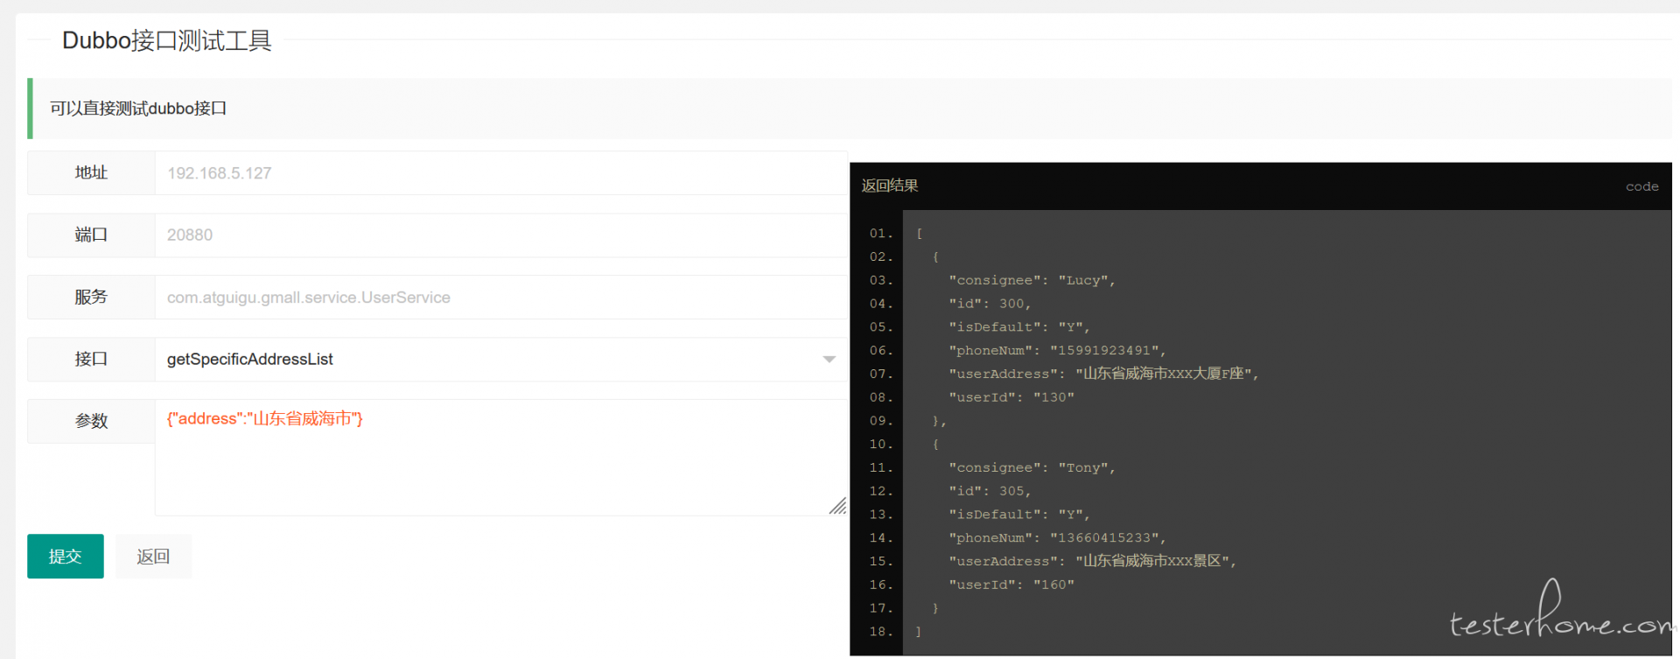
Task: Click the result line "consignee": "Lucy"
Action: [1032, 280]
